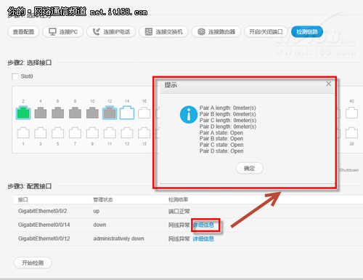Click 连接路由器 button
Image resolution: width=363 pixels, height=280 pixels.
216,32
